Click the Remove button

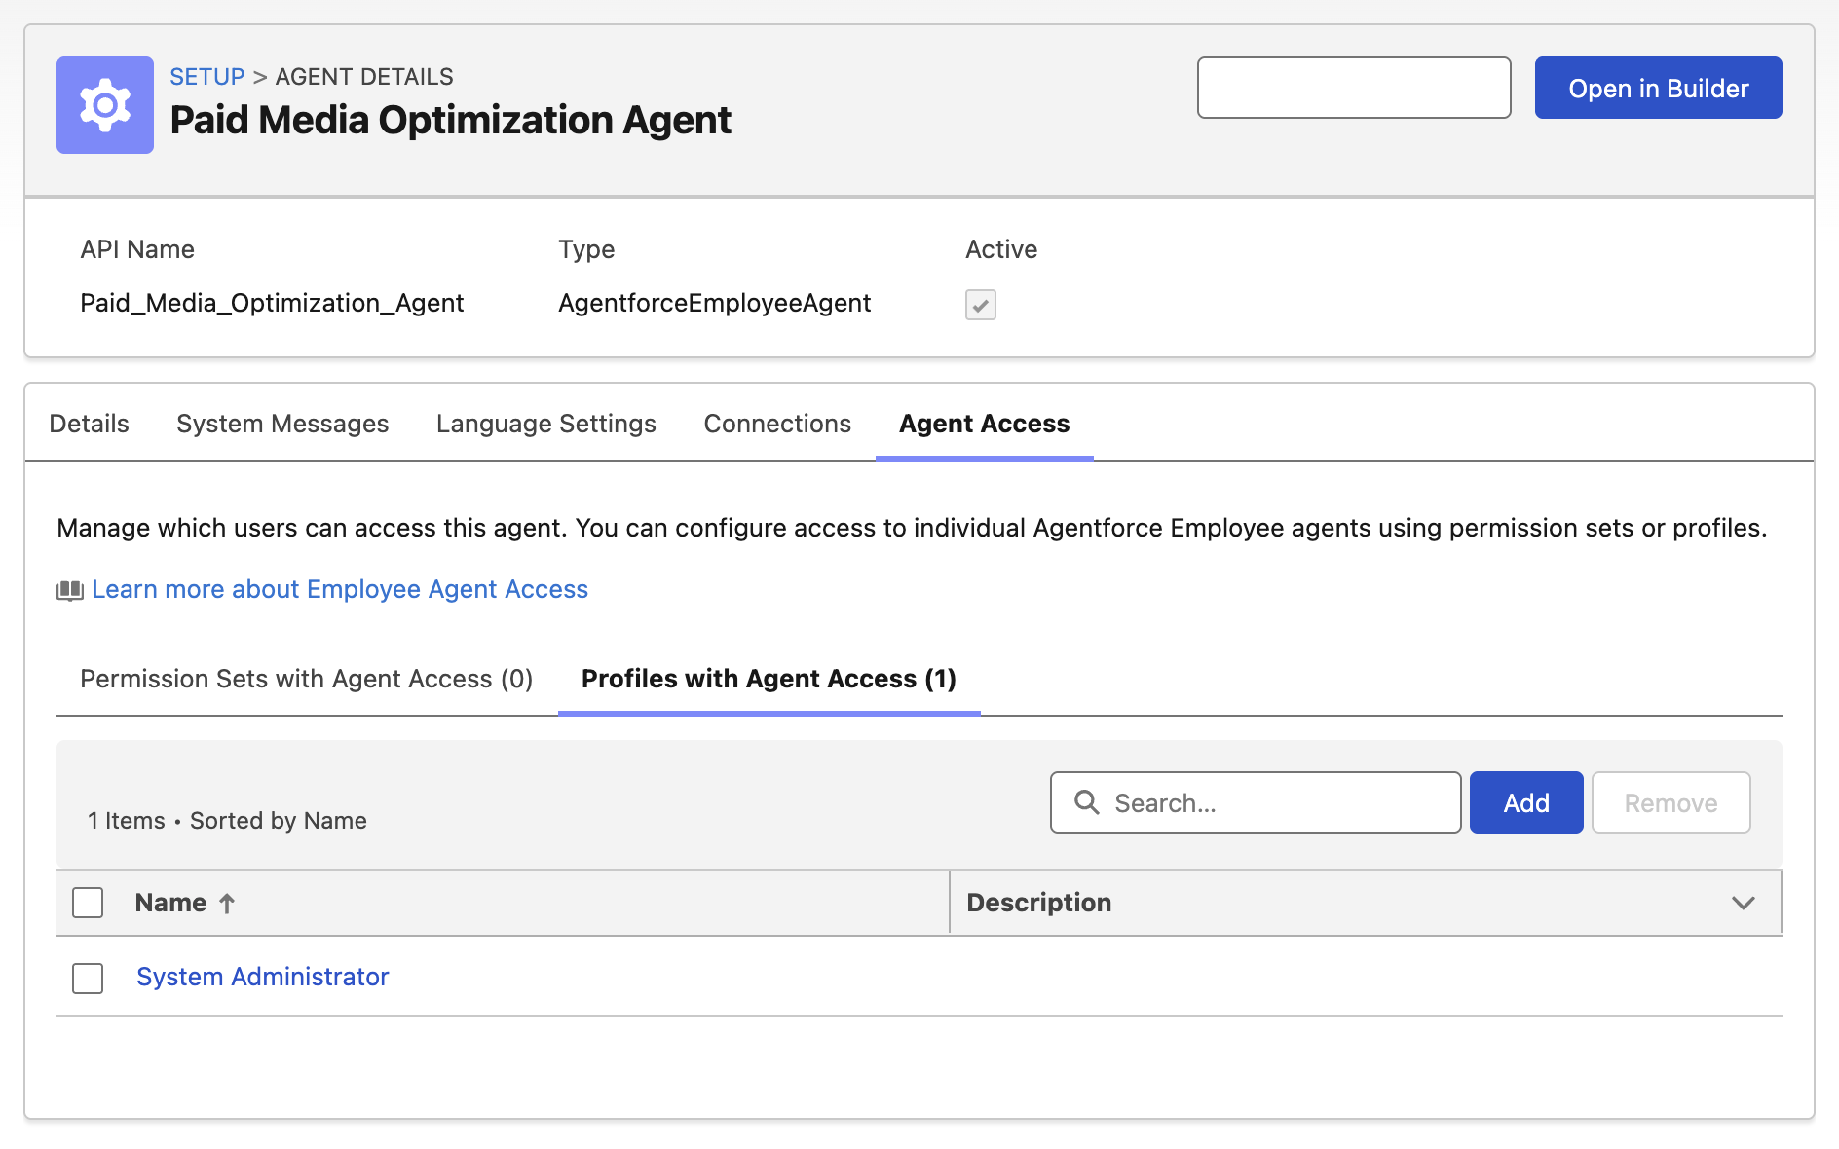click(1670, 802)
